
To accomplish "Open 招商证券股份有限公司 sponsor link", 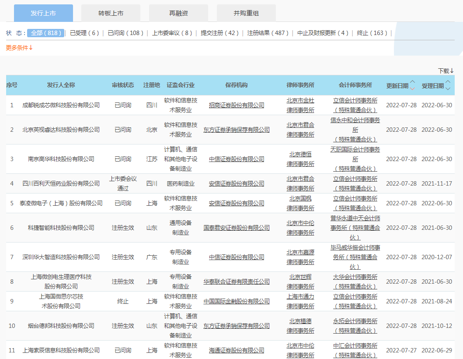I will [x=237, y=105].
